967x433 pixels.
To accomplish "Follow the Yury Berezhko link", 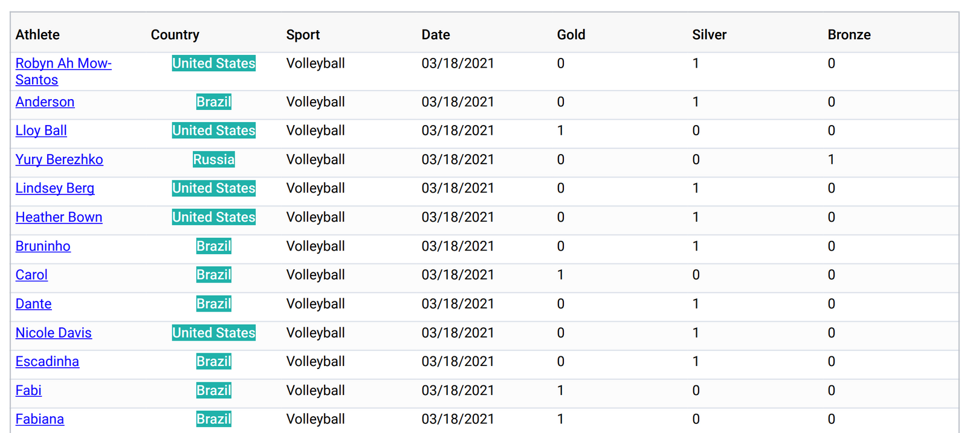I will tap(59, 160).
